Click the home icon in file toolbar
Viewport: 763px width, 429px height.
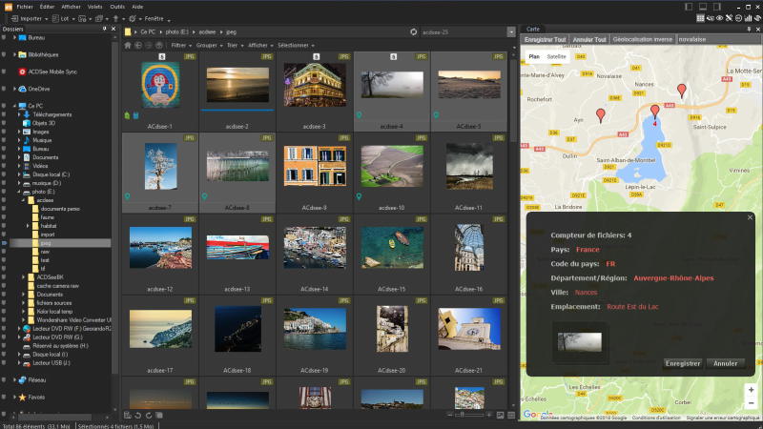tap(128, 45)
